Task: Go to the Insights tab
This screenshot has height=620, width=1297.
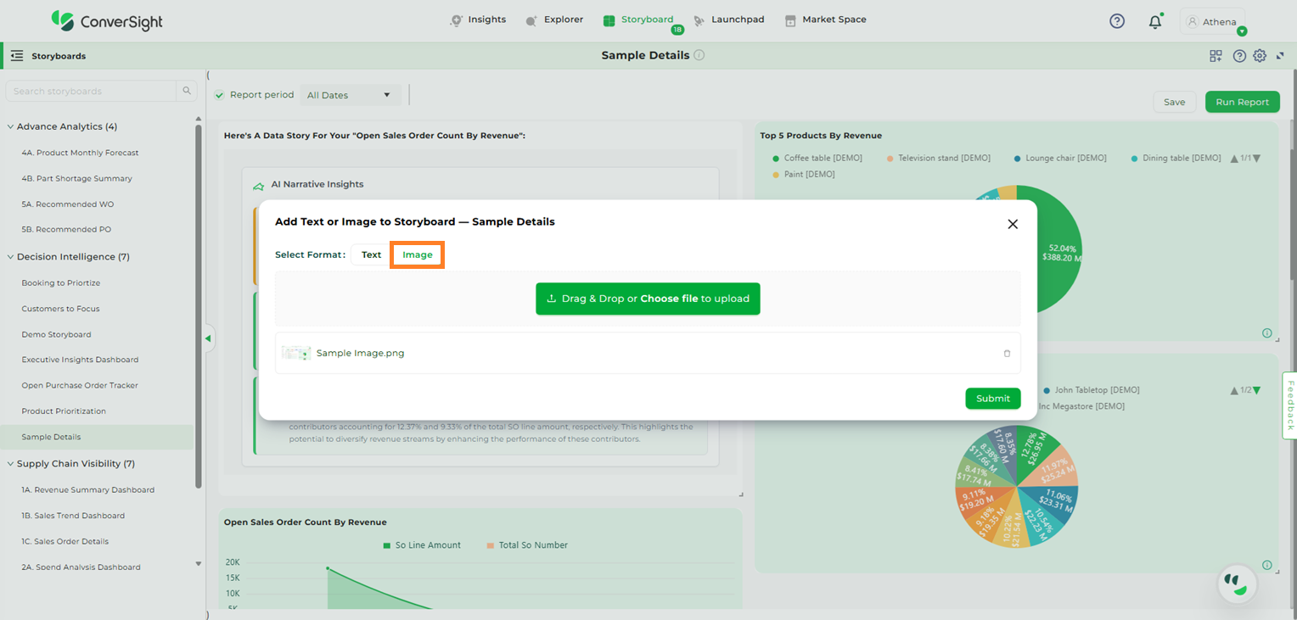Action: click(x=478, y=20)
